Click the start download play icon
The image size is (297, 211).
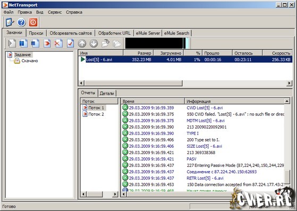click(12, 43)
